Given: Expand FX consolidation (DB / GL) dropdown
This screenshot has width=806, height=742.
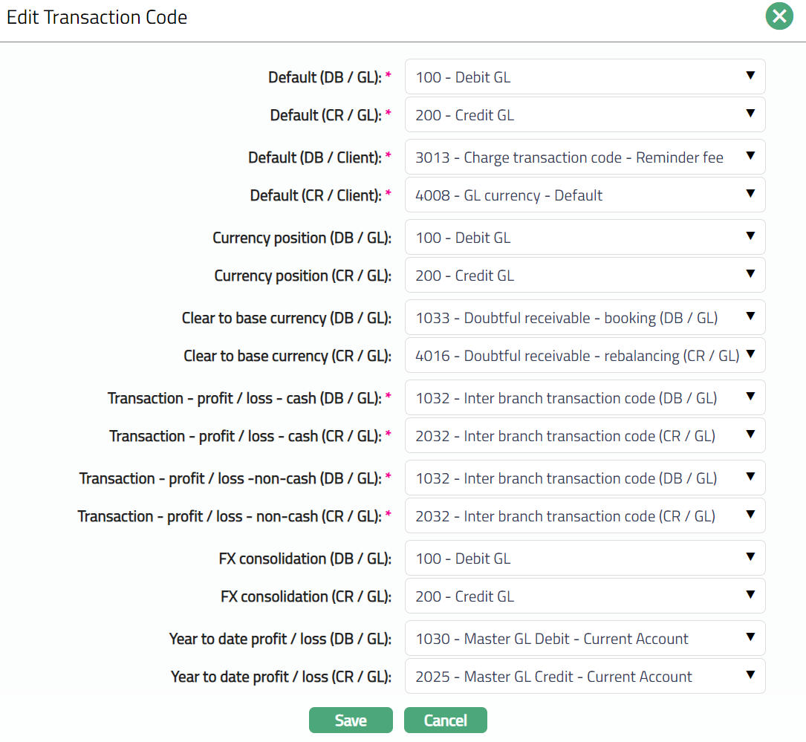Looking at the screenshot, I should [x=585, y=559].
